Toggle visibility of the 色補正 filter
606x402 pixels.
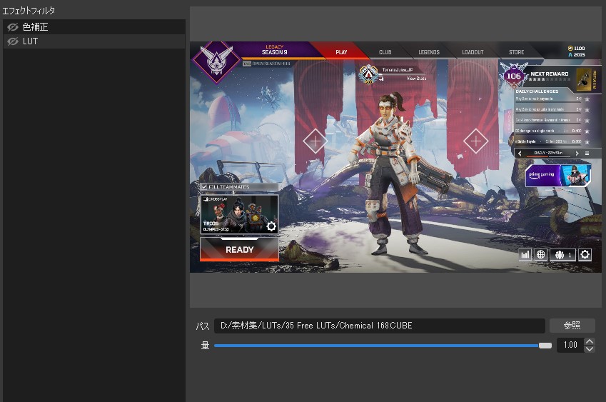12,27
